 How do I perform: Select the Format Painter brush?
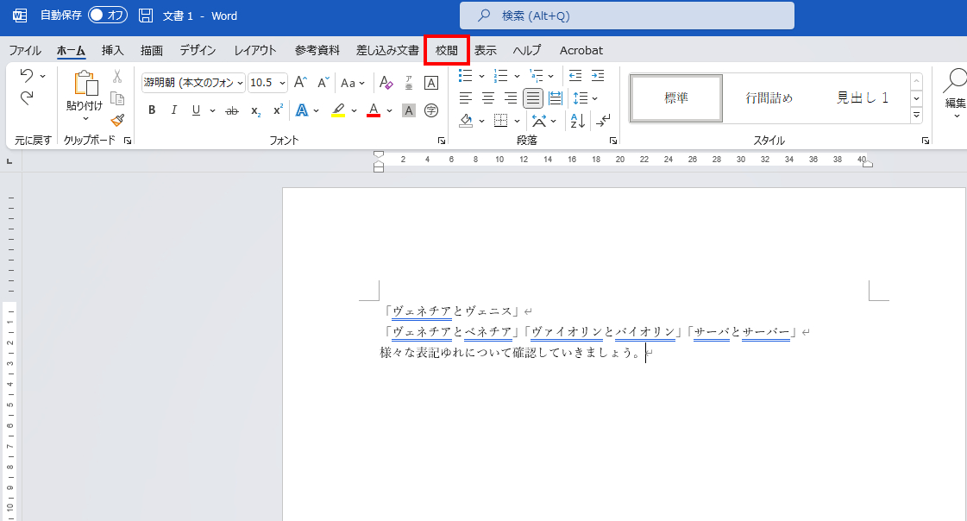117,120
